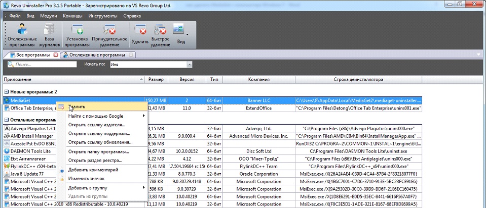Image resolution: width=486 pixels, height=208 pixels.
Task: Click the Компания column header
Action: point(258,80)
